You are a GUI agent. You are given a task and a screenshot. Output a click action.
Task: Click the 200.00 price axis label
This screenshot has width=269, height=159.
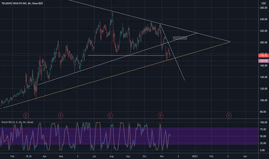[x=264, y=42]
